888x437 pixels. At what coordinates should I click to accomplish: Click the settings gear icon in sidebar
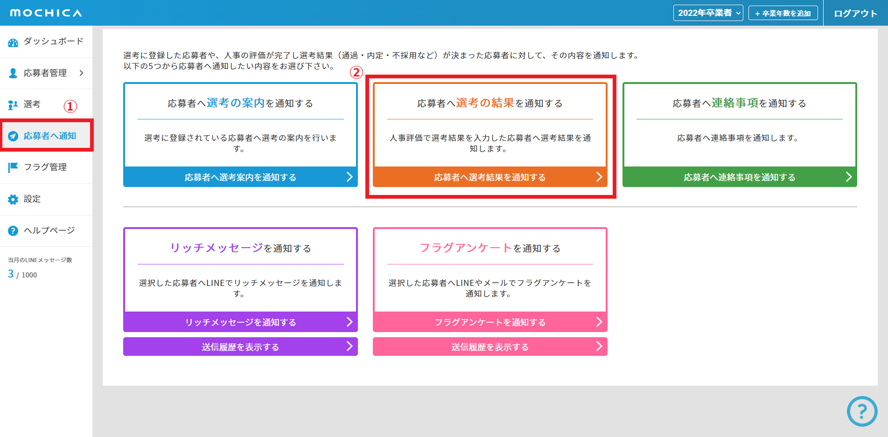coord(13,200)
